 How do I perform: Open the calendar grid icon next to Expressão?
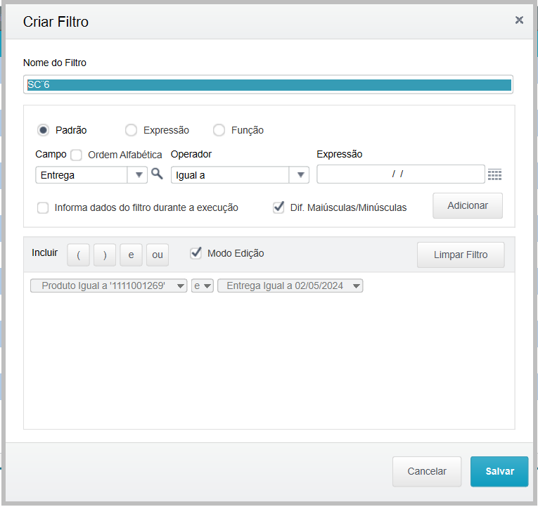click(494, 174)
